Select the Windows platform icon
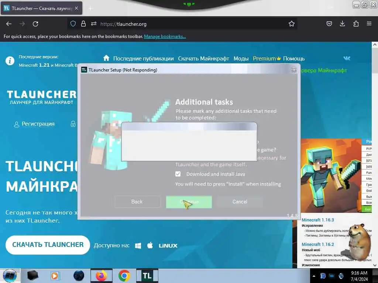 138,246
